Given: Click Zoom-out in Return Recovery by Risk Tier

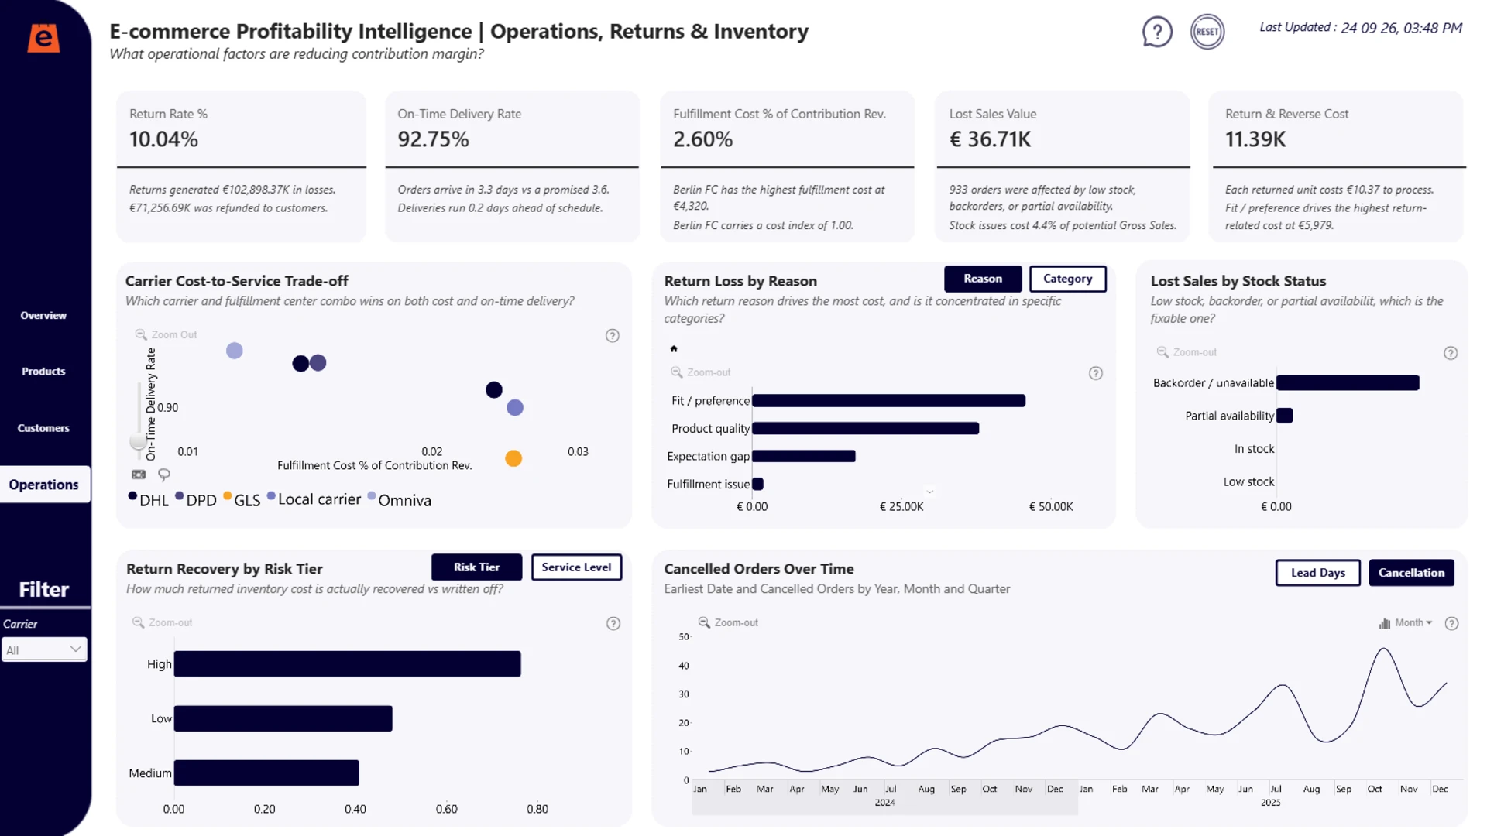Looking at the screenshot, I should tap(163, 622).
